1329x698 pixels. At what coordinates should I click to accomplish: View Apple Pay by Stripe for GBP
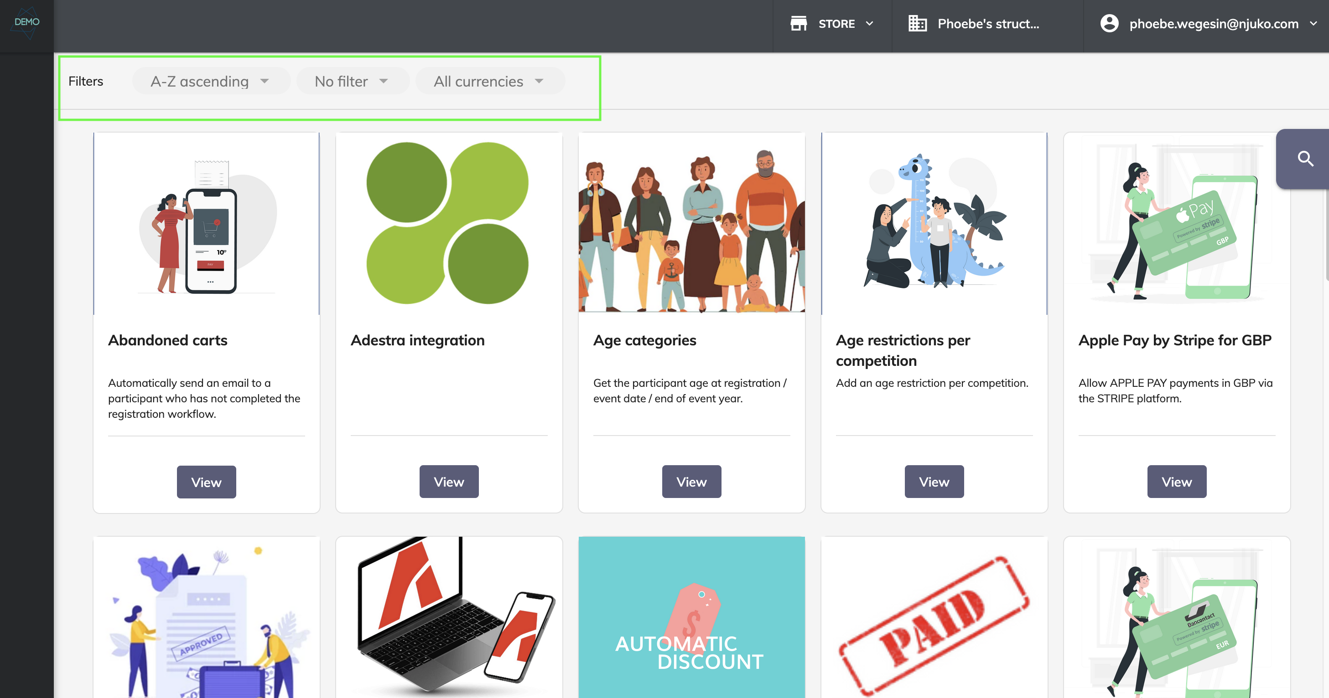tap(1176, 482)
